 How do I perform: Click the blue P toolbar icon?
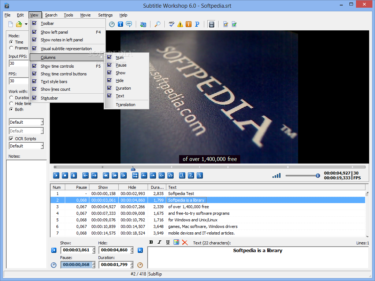[x=197, y=24]
